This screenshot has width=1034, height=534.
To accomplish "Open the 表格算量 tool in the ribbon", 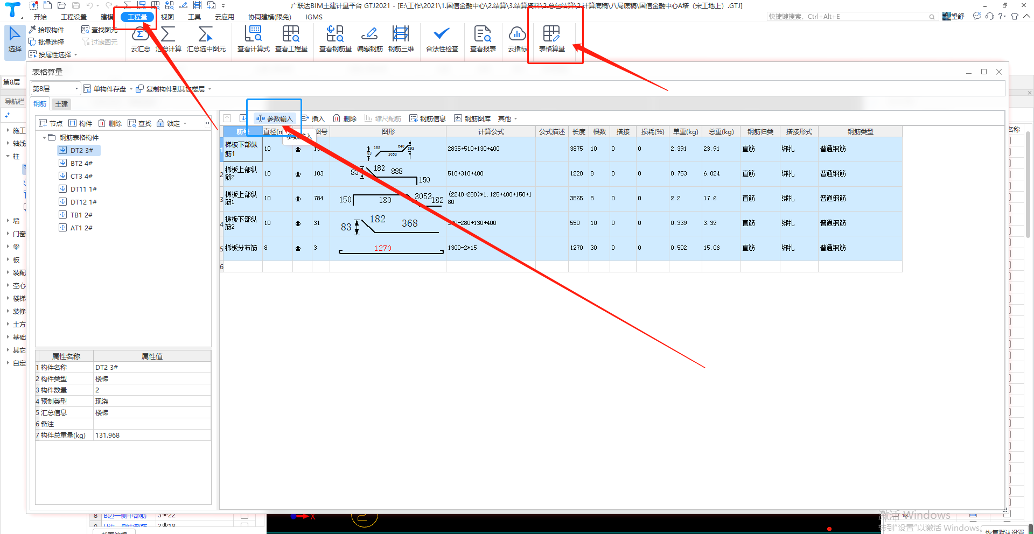I will point(551,39).
